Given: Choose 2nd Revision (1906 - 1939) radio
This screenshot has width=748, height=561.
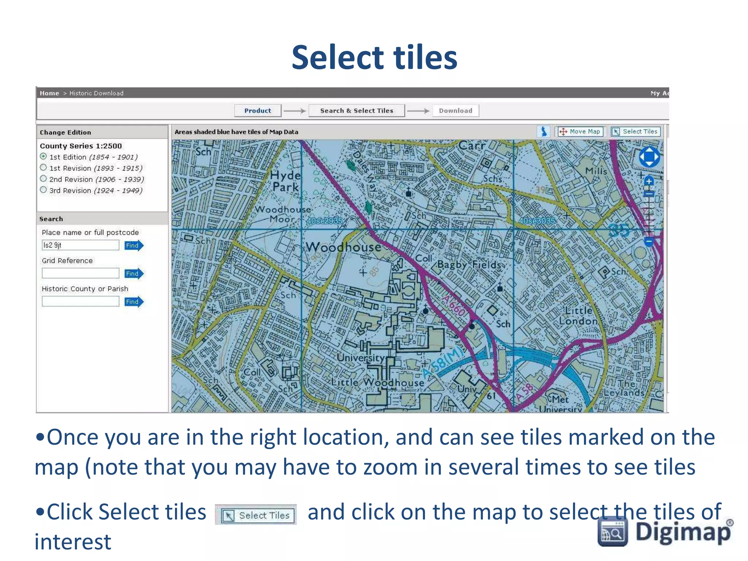Looking at the screenshot, I should pyautogui.click(x=43, y=179).
